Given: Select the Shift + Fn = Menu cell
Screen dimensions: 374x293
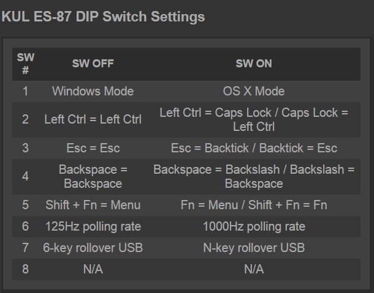Looking at the screenshot, I should pyautogui.click(x=93, y=205).
